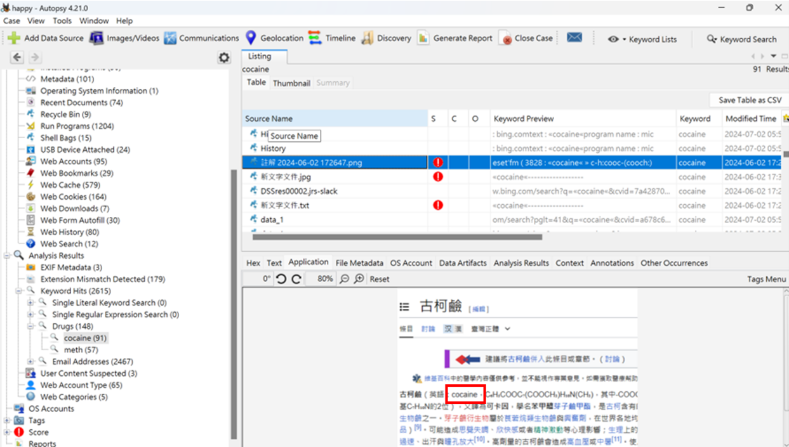789x447 pixels.
Task: Rotate the image counter-clockwise
Action: 281,279
